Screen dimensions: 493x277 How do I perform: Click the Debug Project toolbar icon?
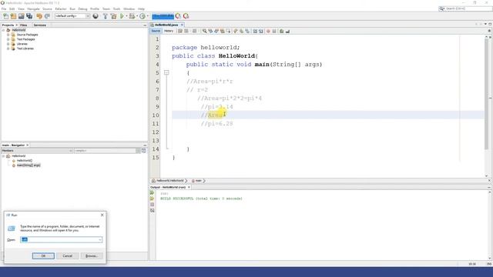[x=132, y=16]
